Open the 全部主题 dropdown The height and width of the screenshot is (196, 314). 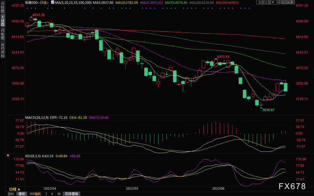pos(266,2)
